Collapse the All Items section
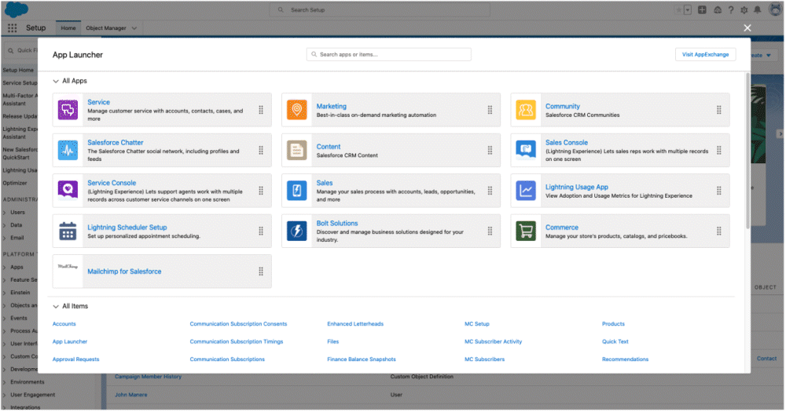 (x=56, y=306)
